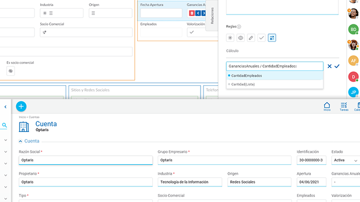Collapse the sidebar with back chevron
Viewport: 360px width, 202px height.
coord(5,107)
